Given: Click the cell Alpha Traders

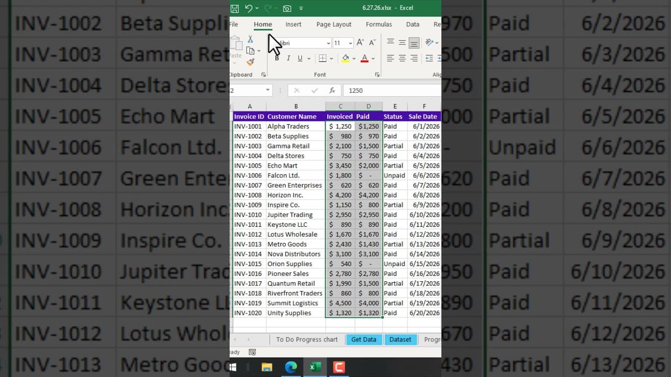Looking at the screenshot, I should [x=296, y=126].
